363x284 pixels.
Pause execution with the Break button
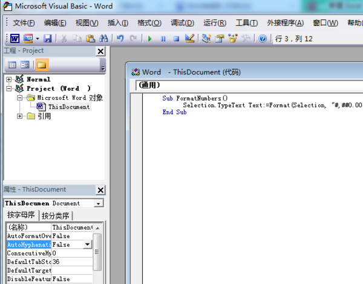(163, 39)
